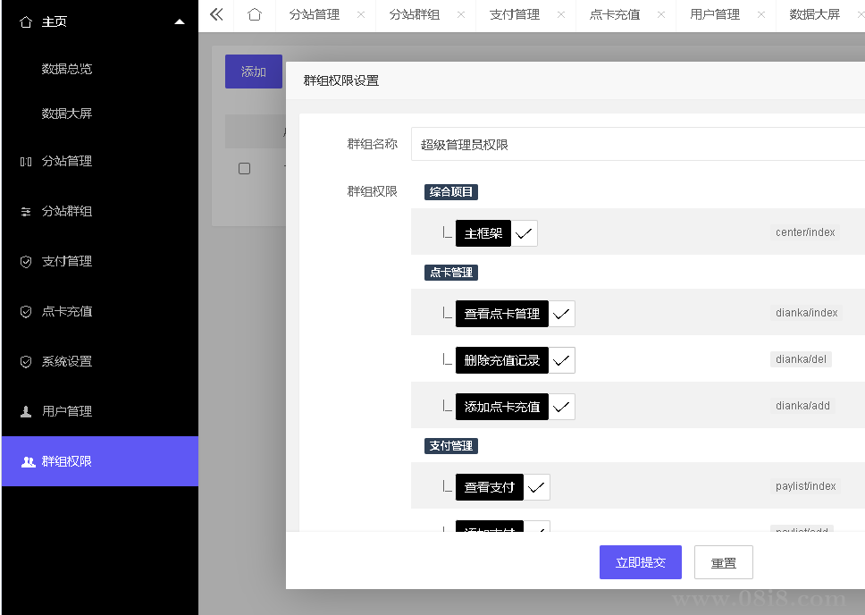Switch to the 数据大屏 tab
The image size is (865, 615).
814,15
